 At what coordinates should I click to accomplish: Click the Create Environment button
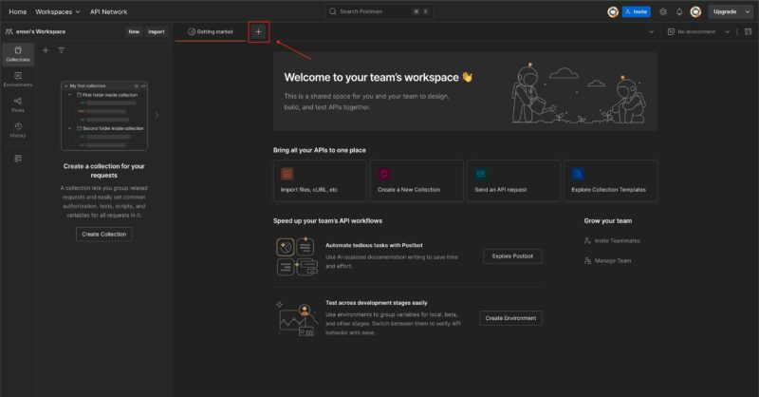point(510,318)
